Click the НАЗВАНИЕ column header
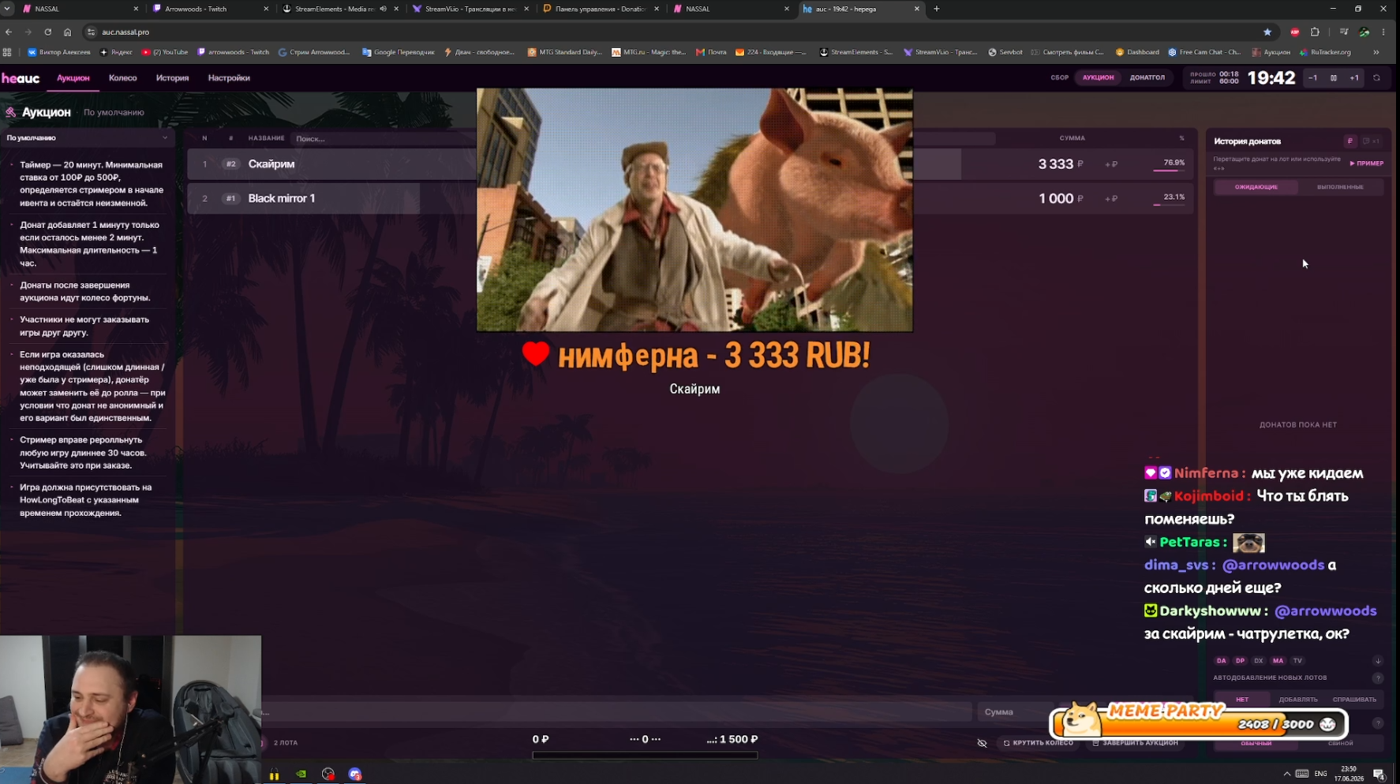This screenshot has width=1400, height=784. pyautogui.click(x=266, y=138)
